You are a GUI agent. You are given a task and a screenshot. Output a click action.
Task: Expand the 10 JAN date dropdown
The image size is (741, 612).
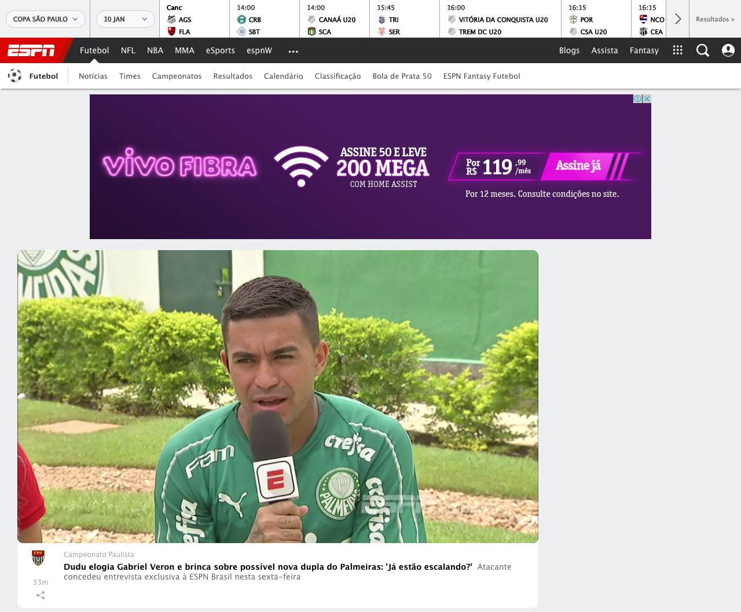point(126,19)
